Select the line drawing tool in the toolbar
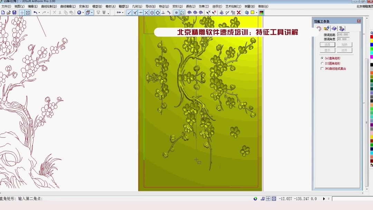Image resolution: width=373 pixels, height=210 pixels. pyautogui.click(x=129, y=13)
